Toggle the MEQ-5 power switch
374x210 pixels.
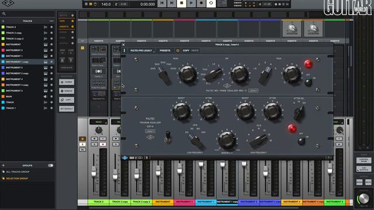coord(309,82)
